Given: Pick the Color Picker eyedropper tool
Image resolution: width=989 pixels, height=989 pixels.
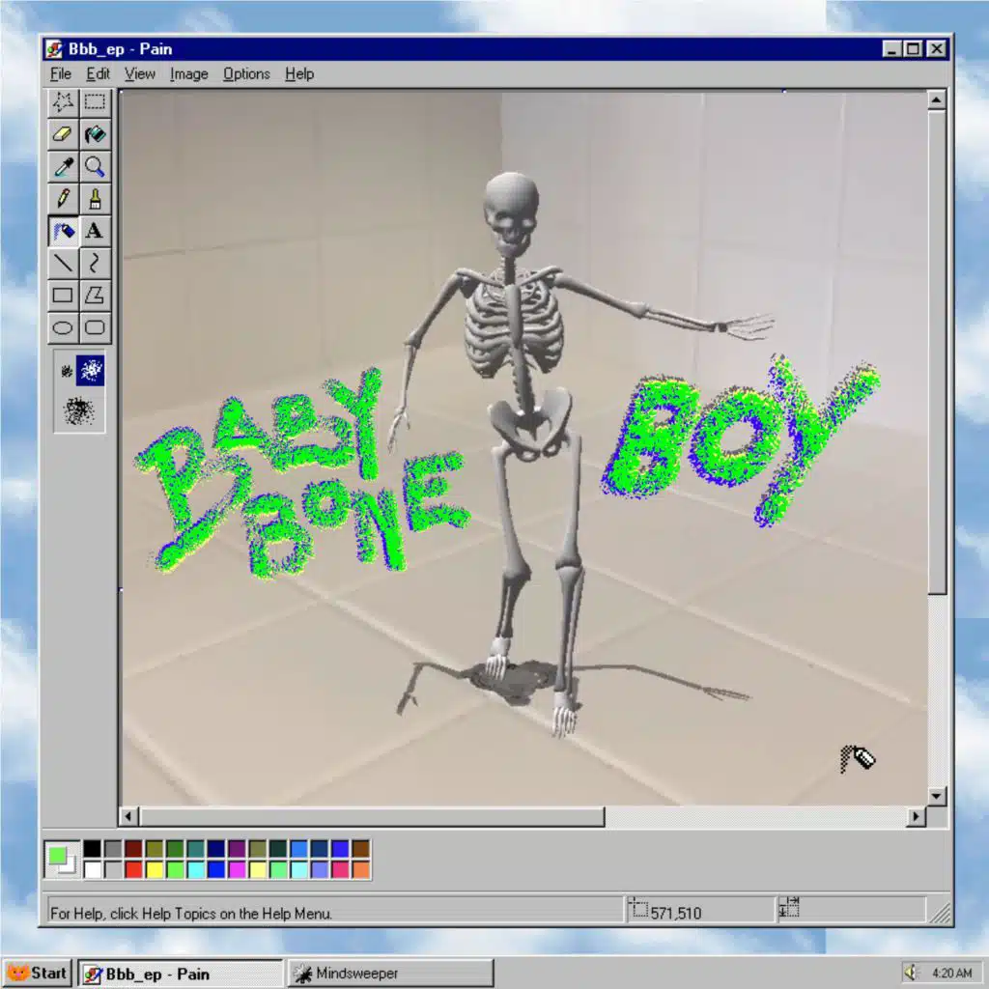Looking at the screenshot, I should pyautogui.click(x=64, y=166).
